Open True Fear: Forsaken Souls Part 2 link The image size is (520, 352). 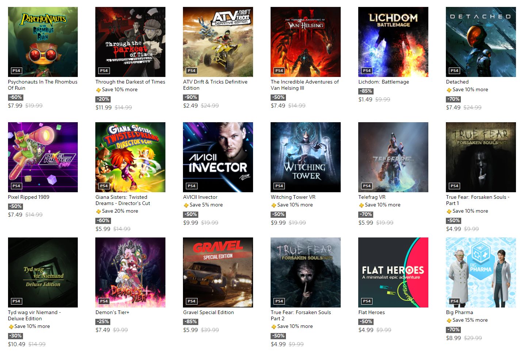click(x=301, y=316)
